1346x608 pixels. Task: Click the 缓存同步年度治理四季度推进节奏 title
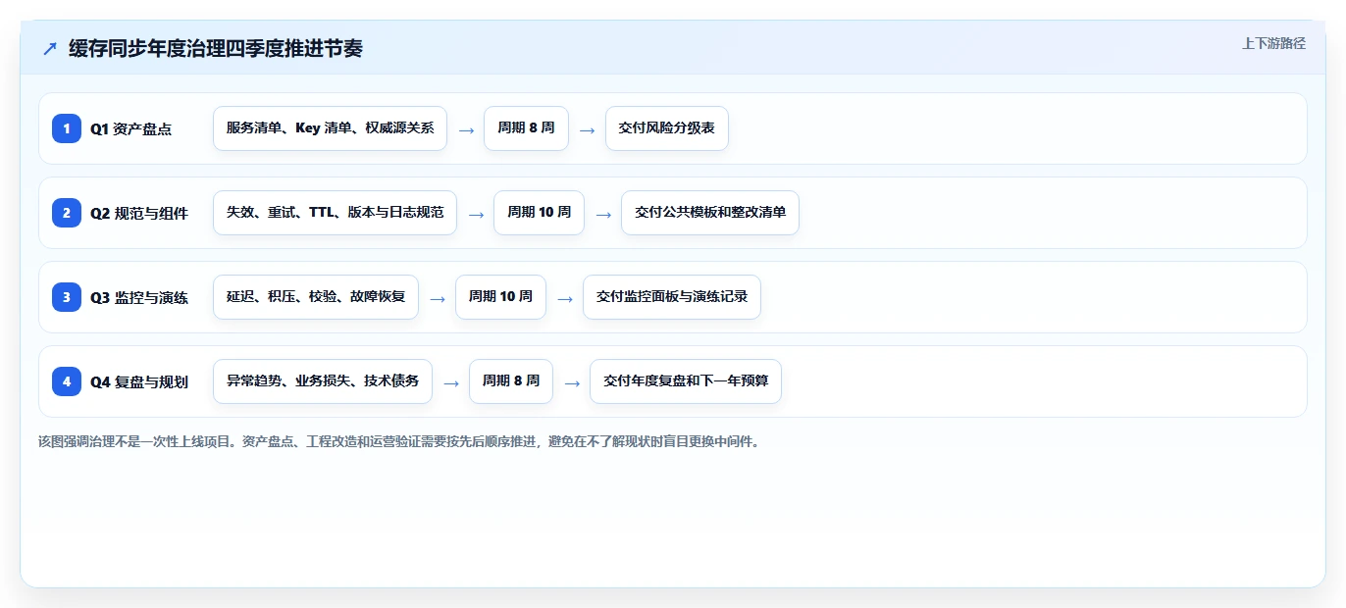(x=216, y=48)
